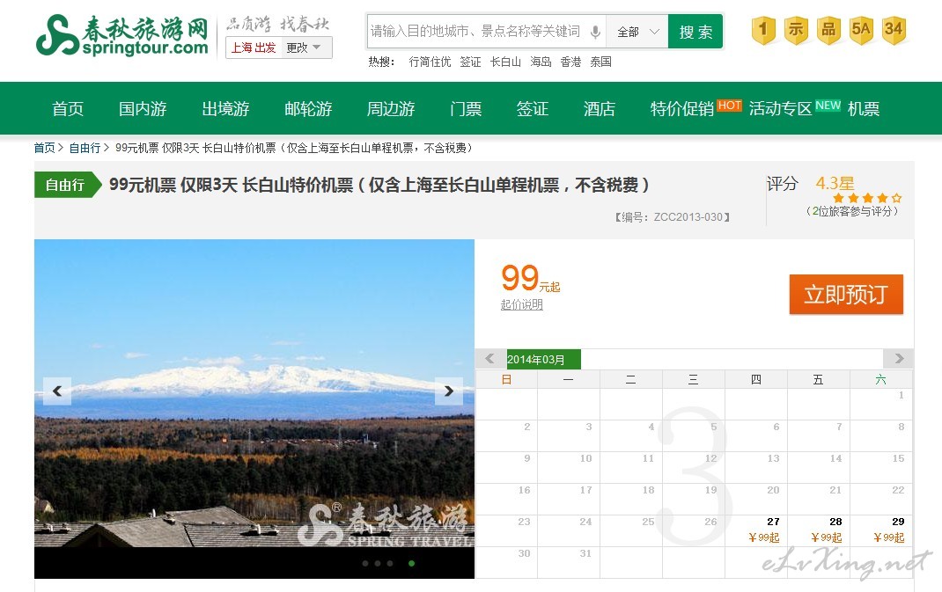Click the gold badge labeled 示

[x=796, y=29]
